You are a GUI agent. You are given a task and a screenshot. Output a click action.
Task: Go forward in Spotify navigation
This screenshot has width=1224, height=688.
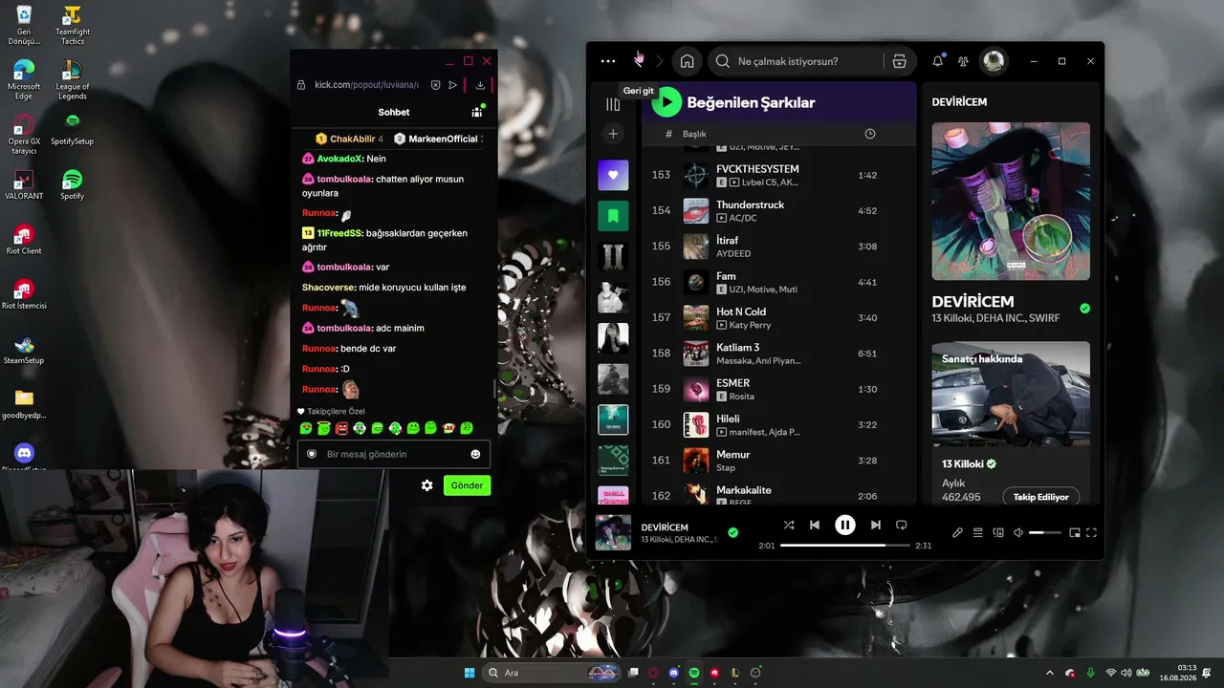tap(659, 61)
